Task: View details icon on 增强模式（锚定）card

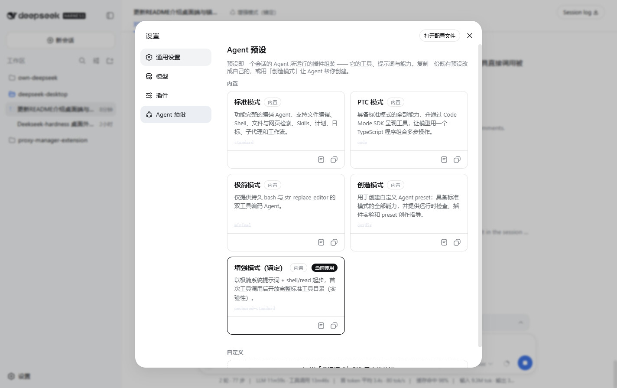Action: tap(321, 326)
